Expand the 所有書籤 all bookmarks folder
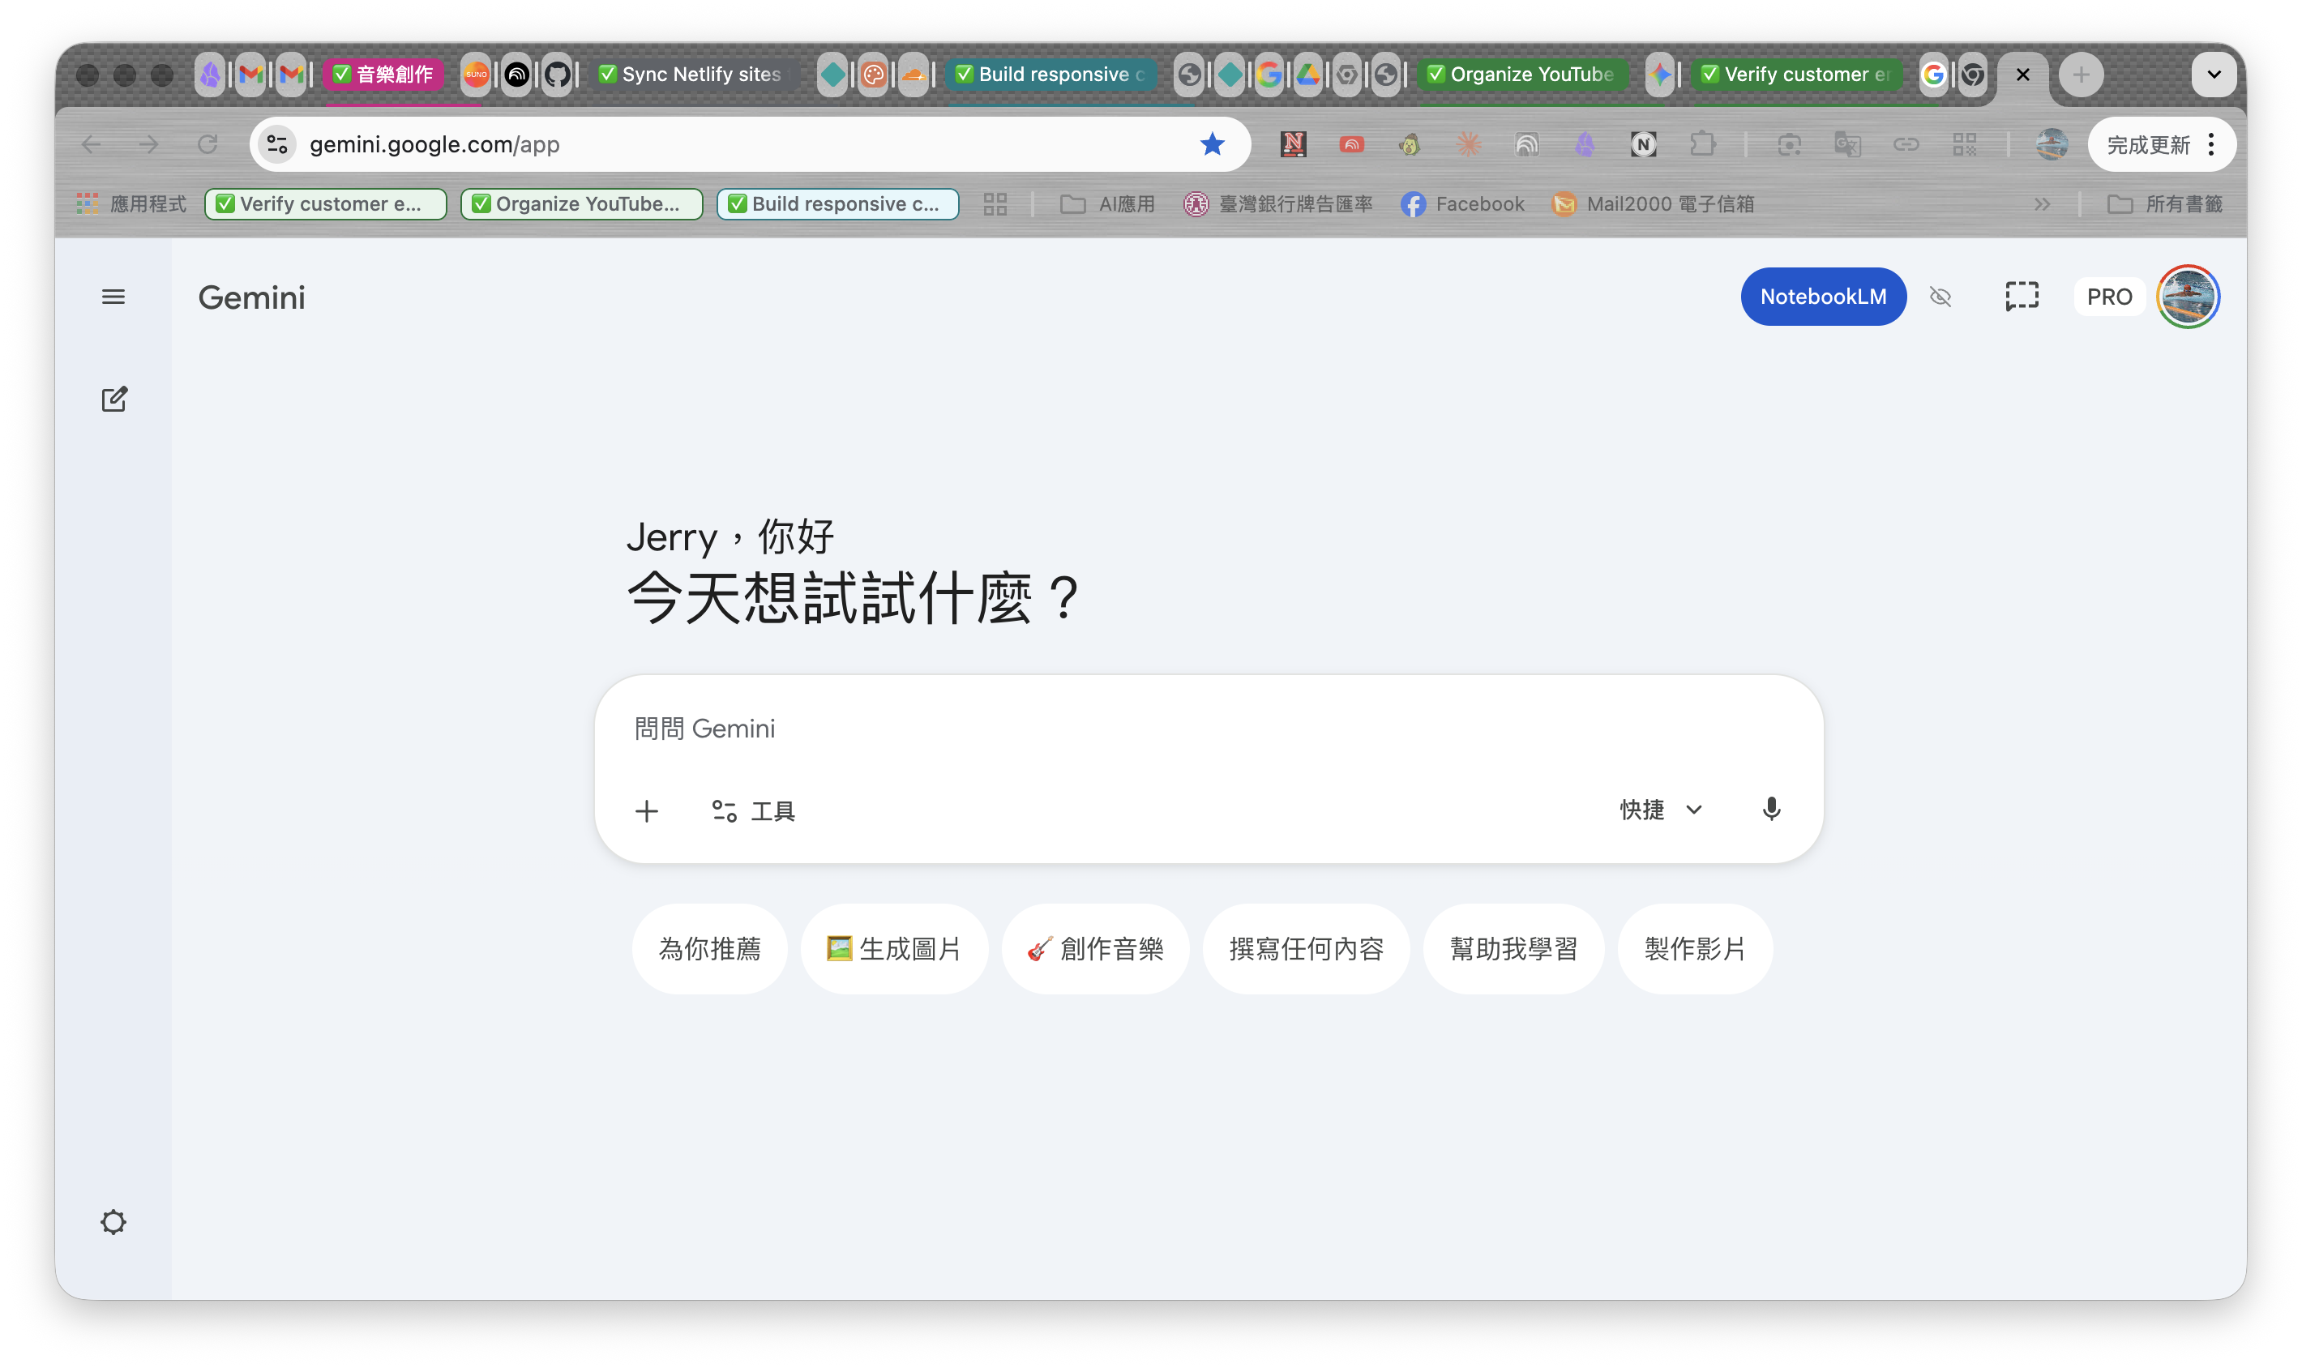The image size is (2302, 1368). pyautogui.click(x=2165, y=203)
